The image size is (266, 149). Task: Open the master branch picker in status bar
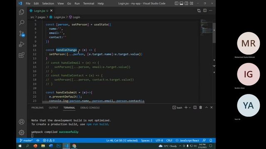[x=26, y=140]
